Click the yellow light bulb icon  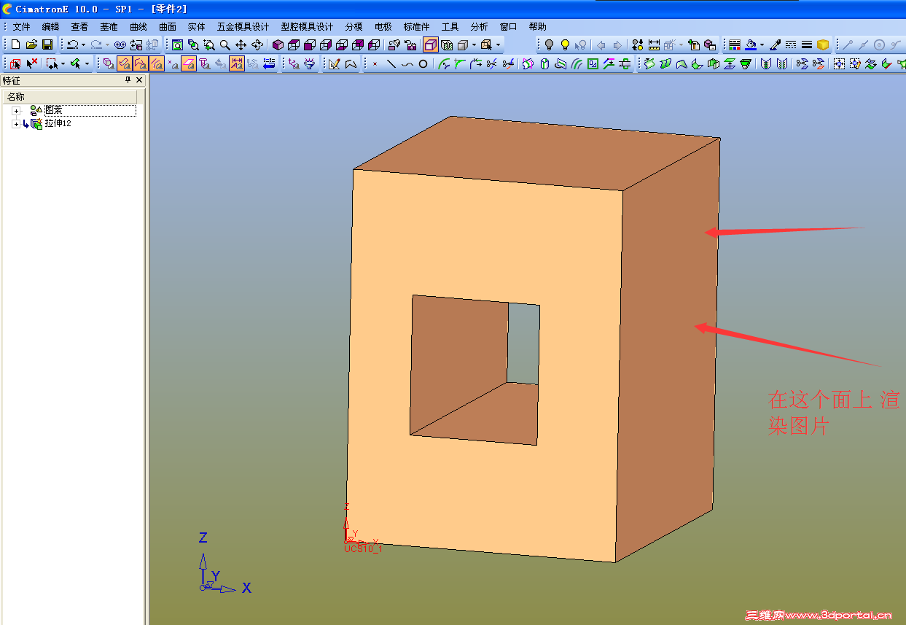pyautogui.click(x=565, y=44)
